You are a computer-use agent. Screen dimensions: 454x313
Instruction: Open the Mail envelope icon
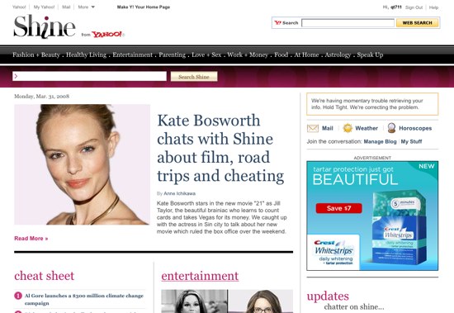click(x=313, y=128)
